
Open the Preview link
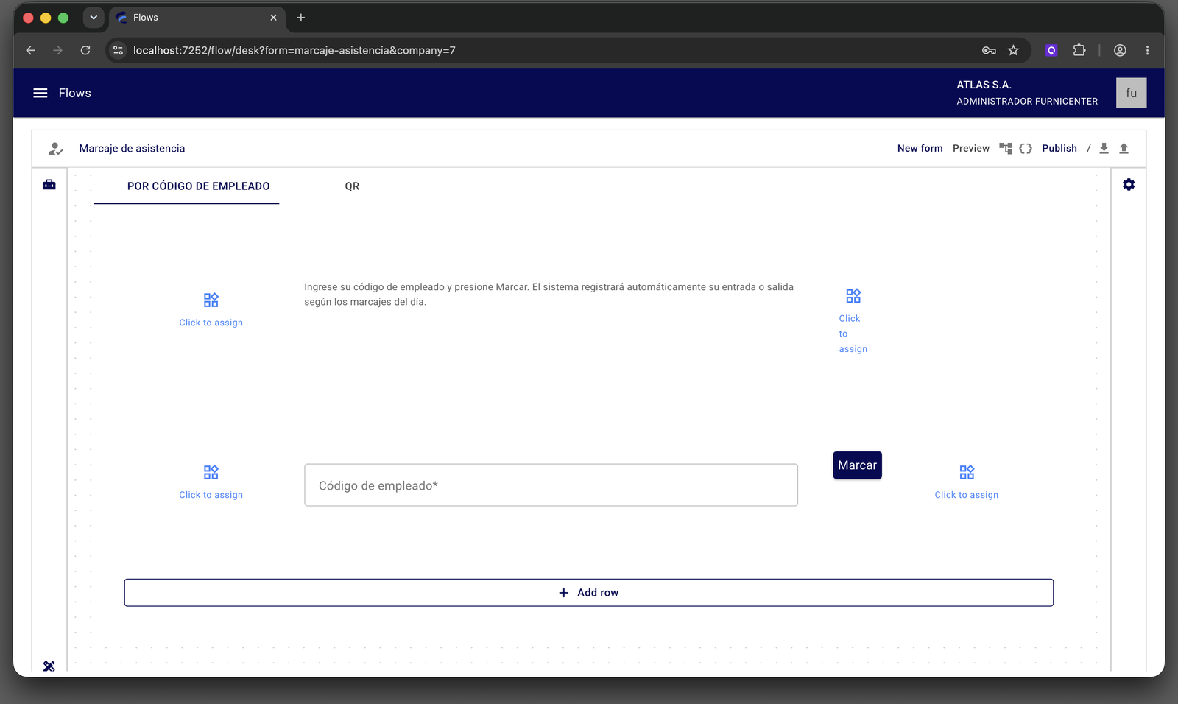971,148
